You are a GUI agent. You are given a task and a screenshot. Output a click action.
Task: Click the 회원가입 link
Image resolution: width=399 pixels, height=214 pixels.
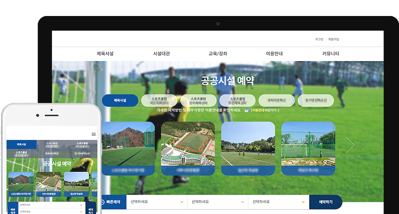click(334, 39)
